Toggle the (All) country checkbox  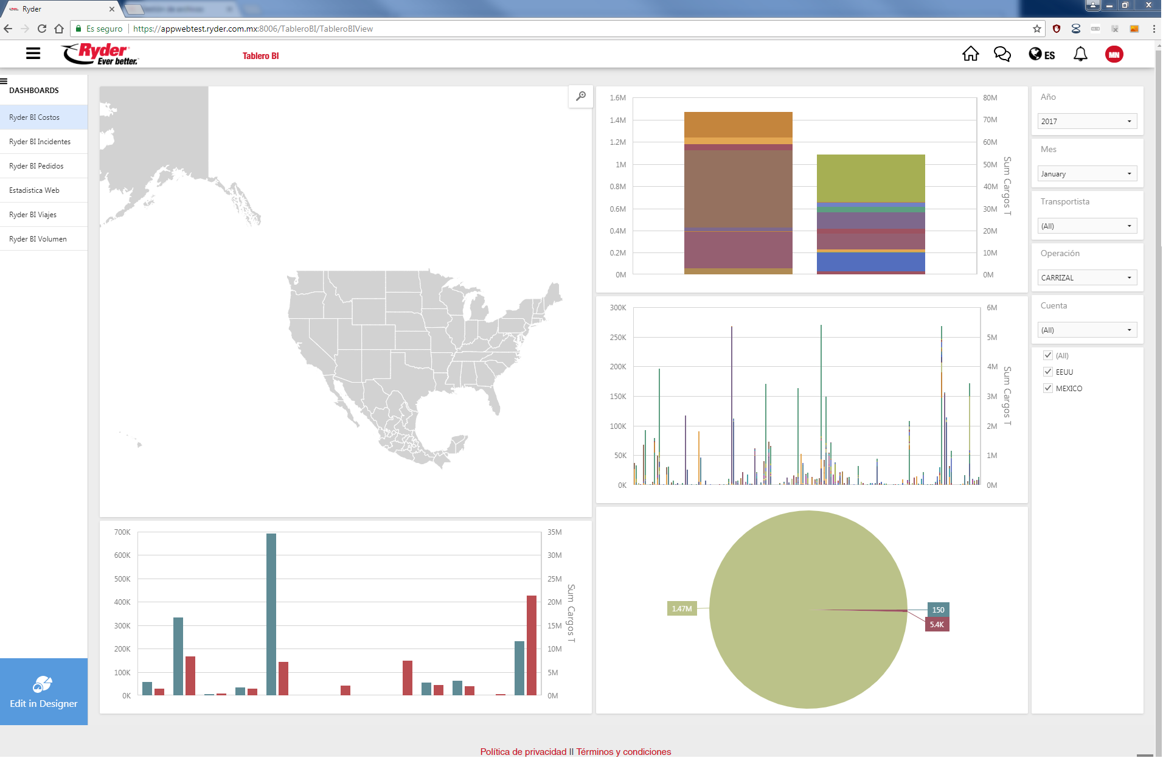point(1048,355)
